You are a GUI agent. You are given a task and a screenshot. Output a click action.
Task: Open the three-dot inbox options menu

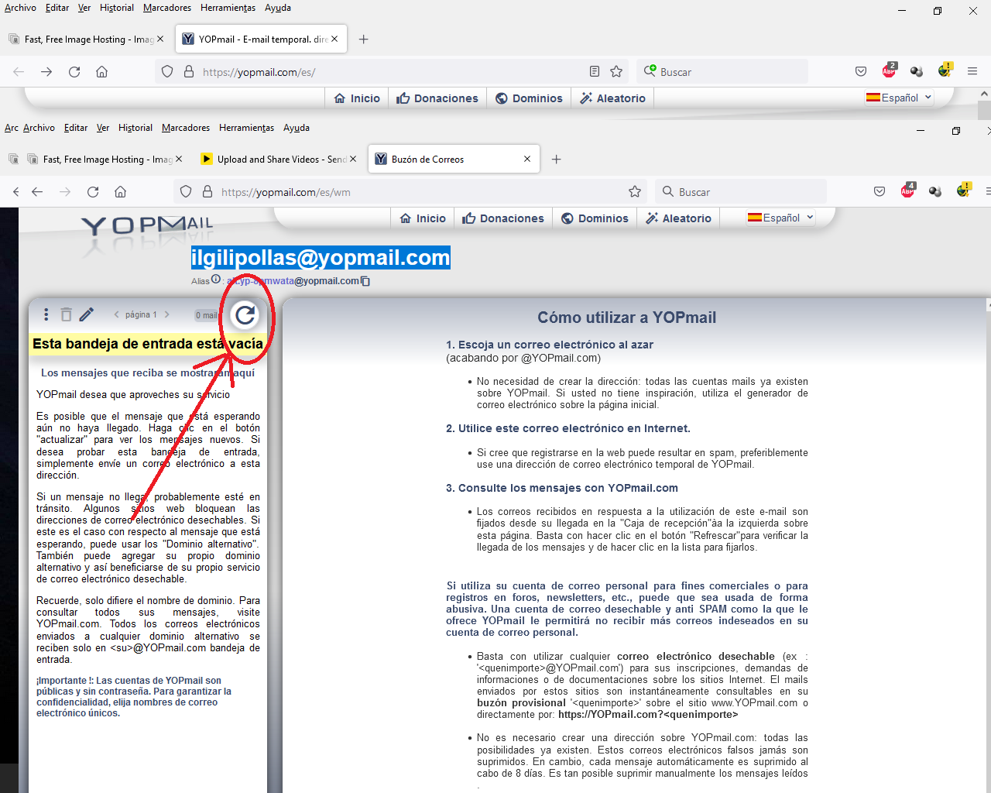click(46, 314)
